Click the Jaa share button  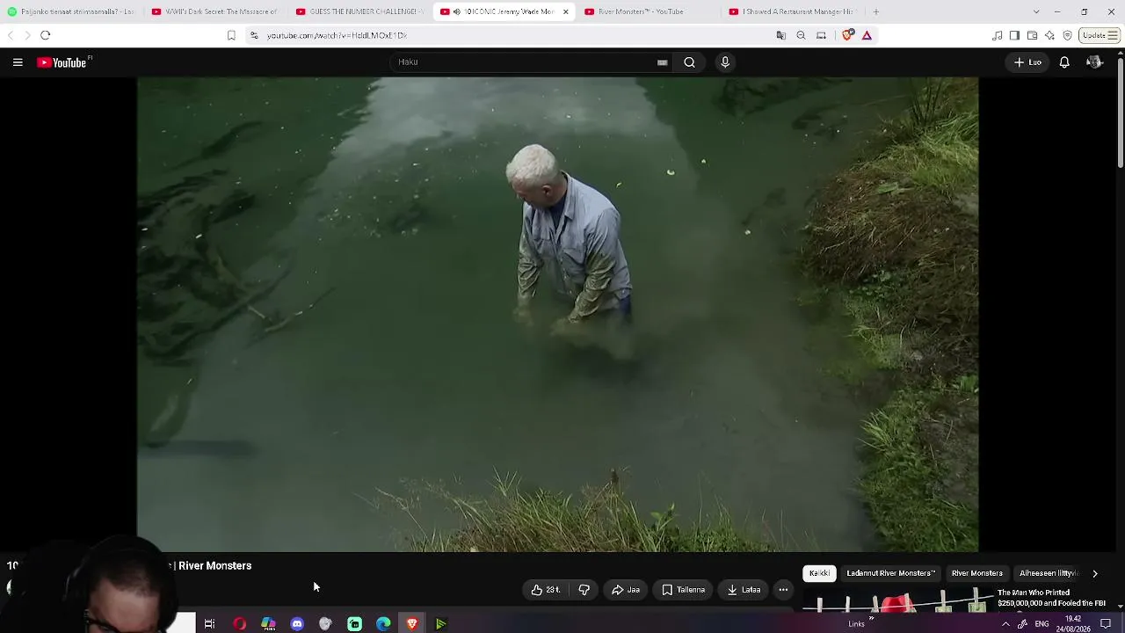(626, 590)
